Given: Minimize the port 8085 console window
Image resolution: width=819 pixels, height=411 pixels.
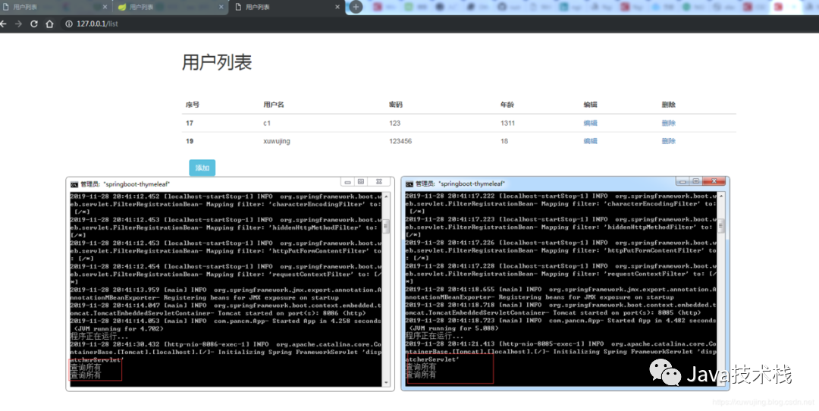Looking at the screenshot, I should (682, 181).
